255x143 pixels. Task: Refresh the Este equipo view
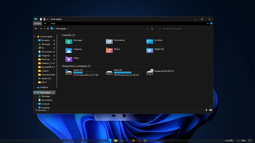click(x=152, y=29)
